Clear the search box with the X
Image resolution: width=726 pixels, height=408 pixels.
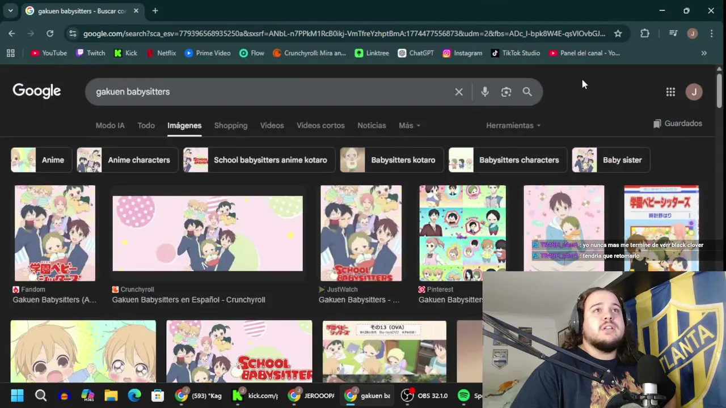tap(459, 92)
